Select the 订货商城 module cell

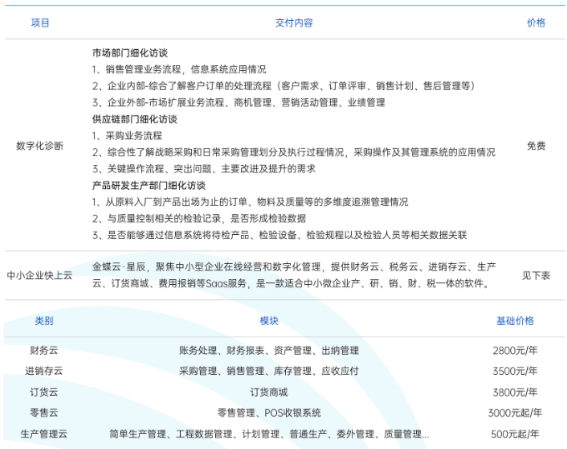(x=268, y=392)
